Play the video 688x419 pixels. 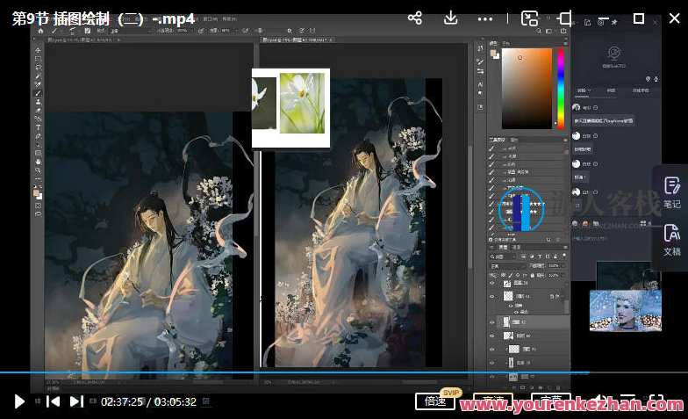(19, 401)
